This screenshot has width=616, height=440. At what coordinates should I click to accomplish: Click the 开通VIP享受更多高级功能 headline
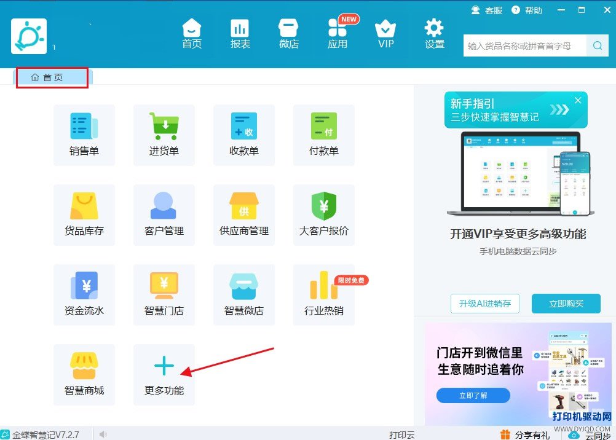point(518,234)
